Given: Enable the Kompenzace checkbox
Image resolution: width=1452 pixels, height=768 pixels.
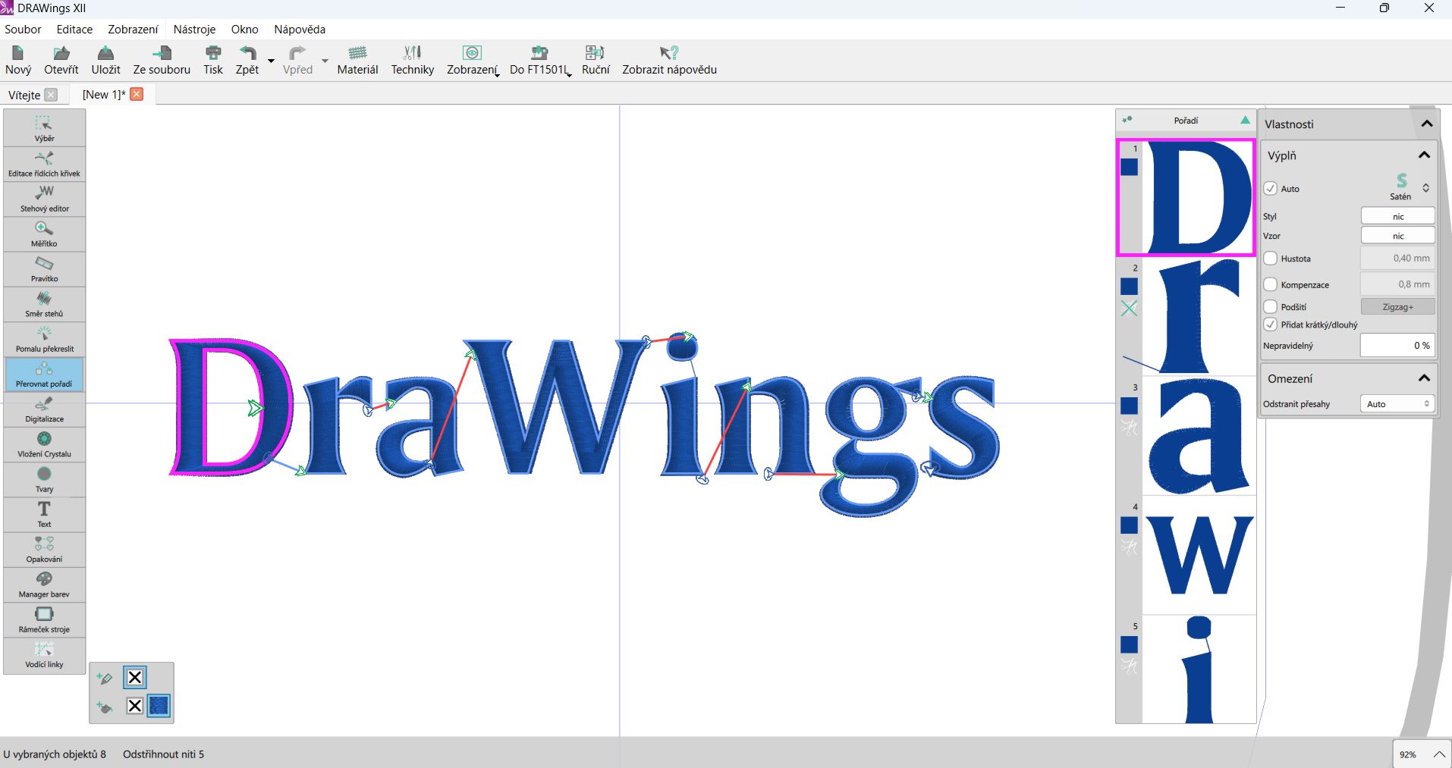Looking at the screenshot, I should (1271, 284).
